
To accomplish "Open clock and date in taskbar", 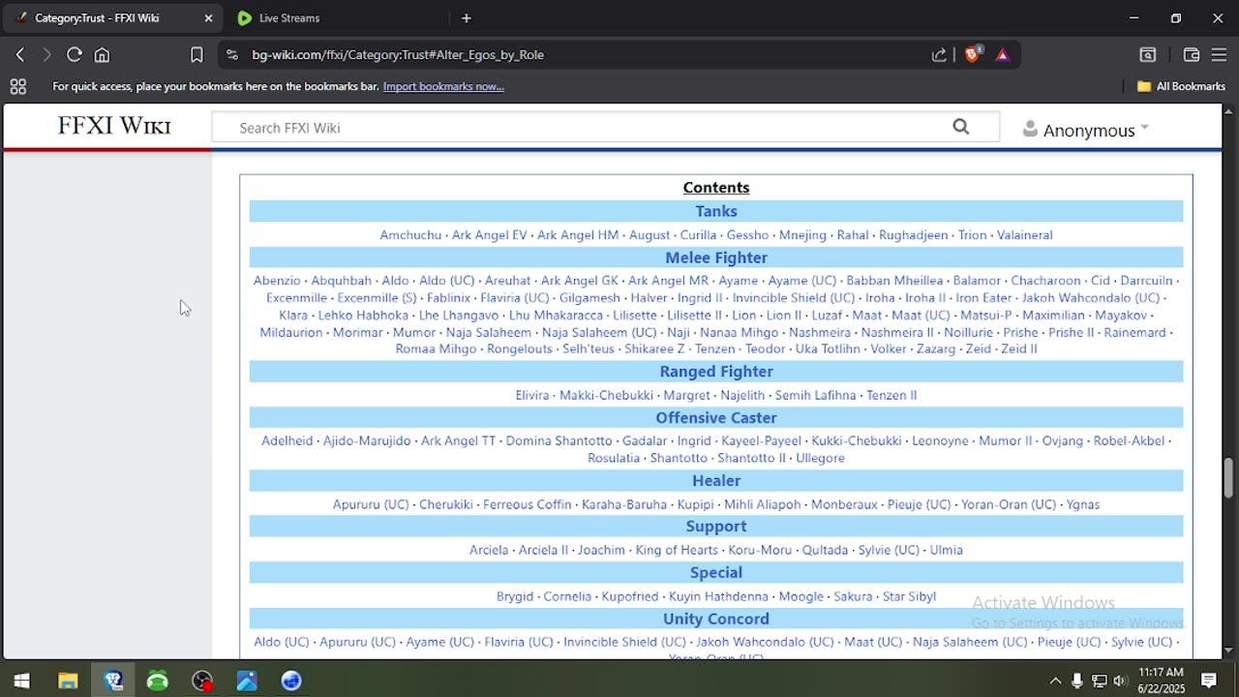I will coord(1161,681).
